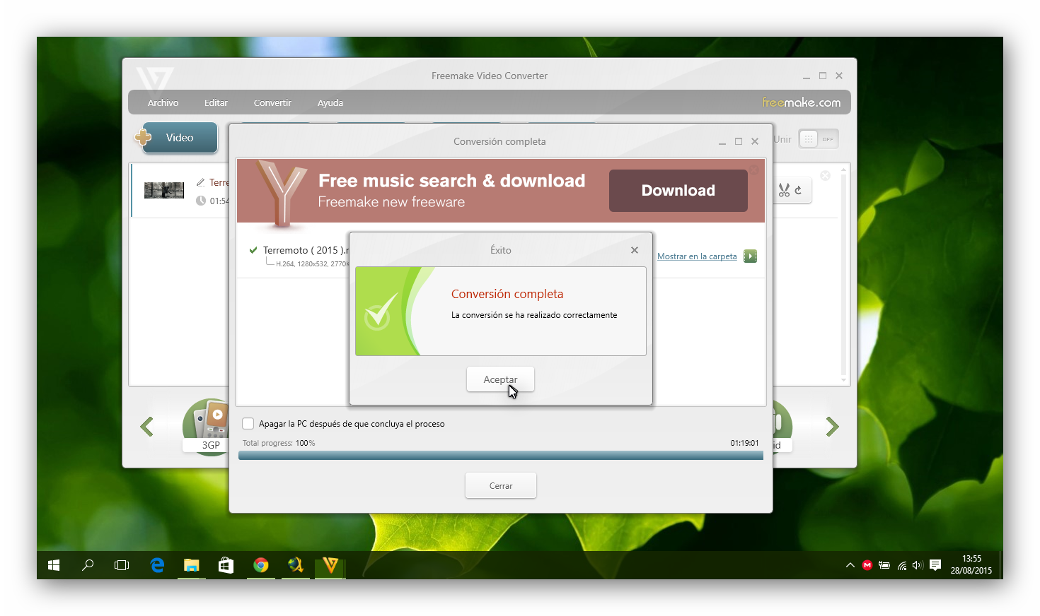Minimize the Conversión completa window

pos(722,142)
